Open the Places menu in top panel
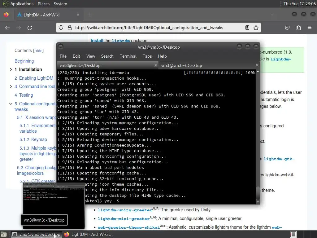Viewport: 317px width, 238px height. coord(43,4)
